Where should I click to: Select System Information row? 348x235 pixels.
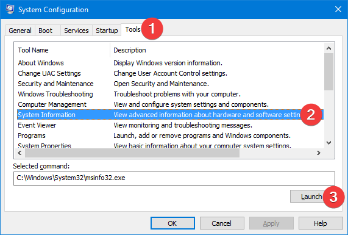pyautogui.click(x=170, y=115)
